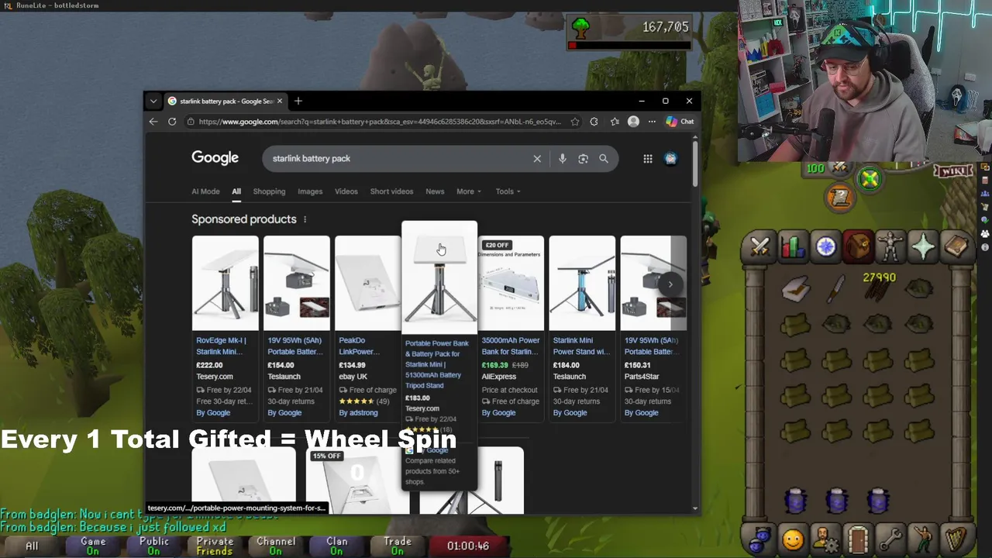Go back in the browser
Image resolution: width=992 pixels, height=558 pixels.
tap(153, 122)
